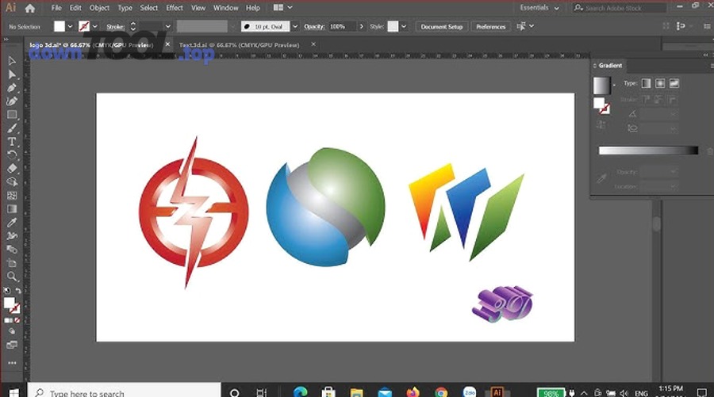Screen dimensions: 714x397
Task: Open the Gradient panel menu
Action: pos(712,66)
